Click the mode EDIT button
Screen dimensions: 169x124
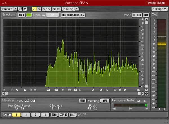coord(146,15)
